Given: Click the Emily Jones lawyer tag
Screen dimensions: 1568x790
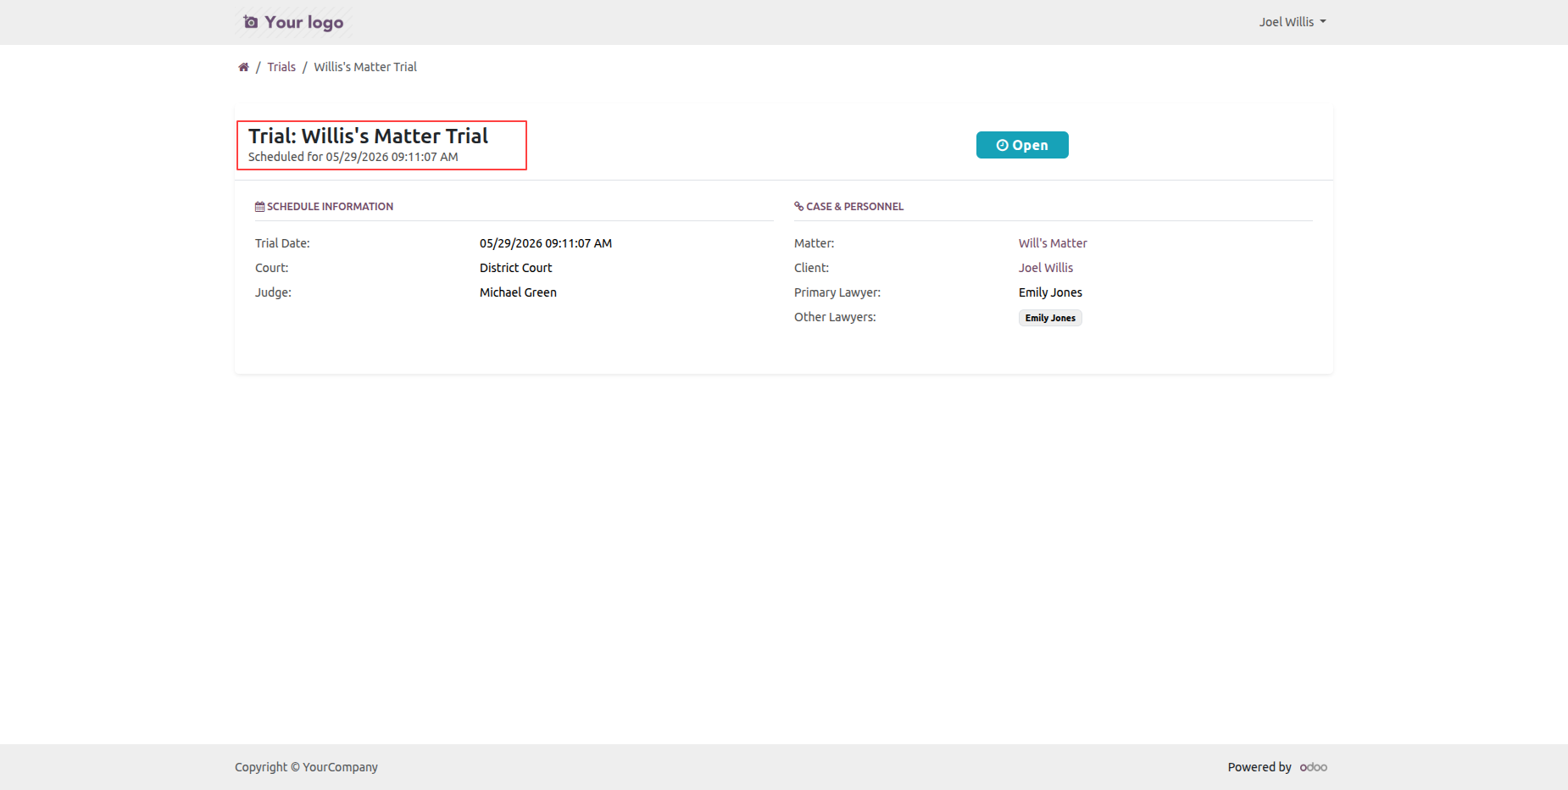Looking at the screenshot, I should click(1050, 318).
